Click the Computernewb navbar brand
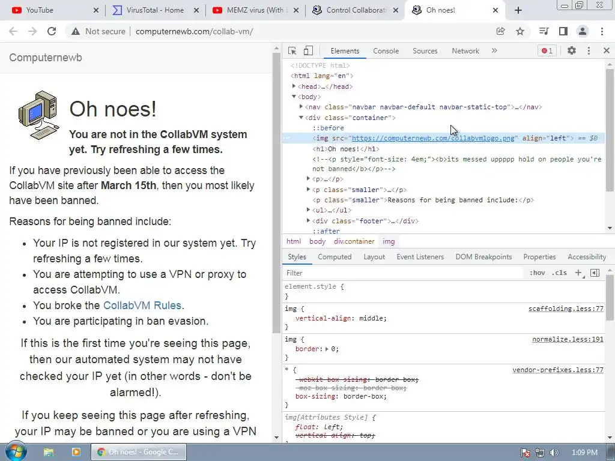615x461 pixels. pos(46,58)
